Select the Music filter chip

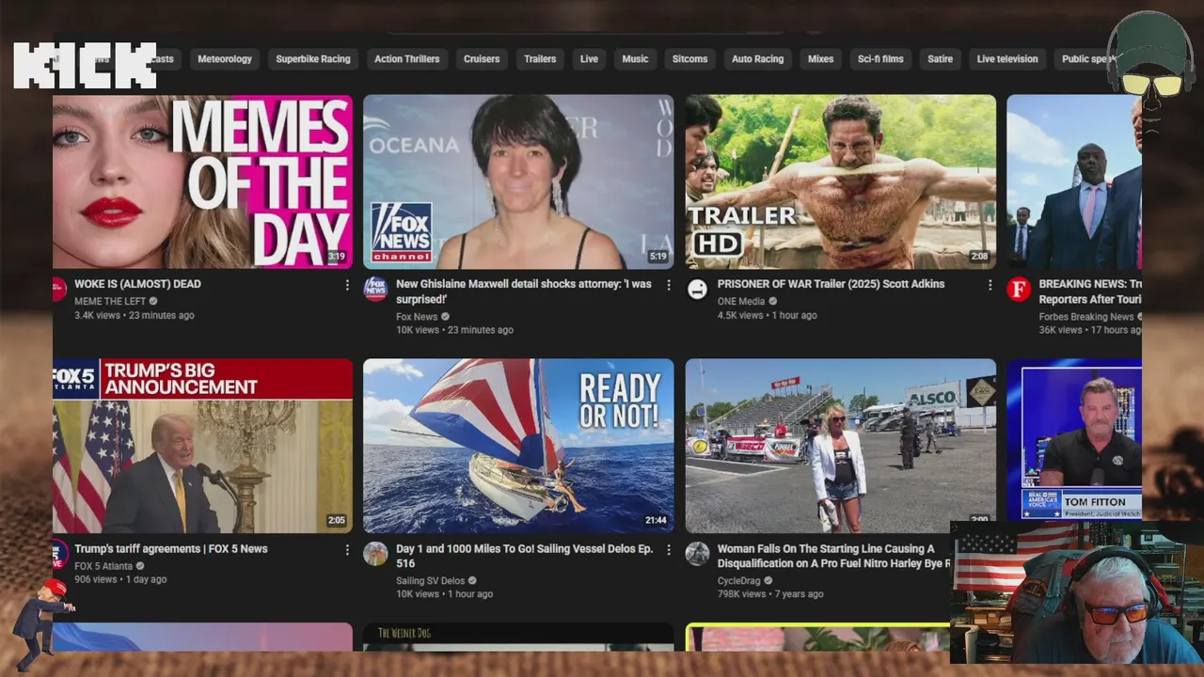[x=635, y=59]
